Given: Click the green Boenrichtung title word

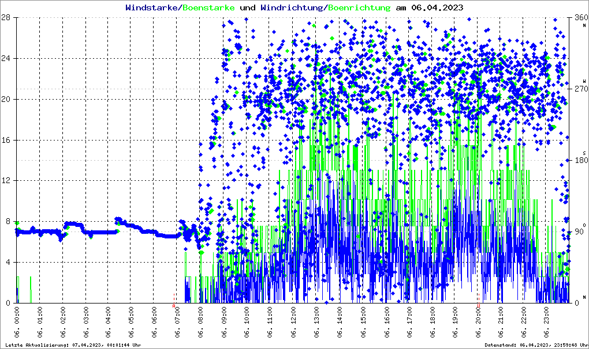Looking at the screenshot, I should [x=359, y=7].
